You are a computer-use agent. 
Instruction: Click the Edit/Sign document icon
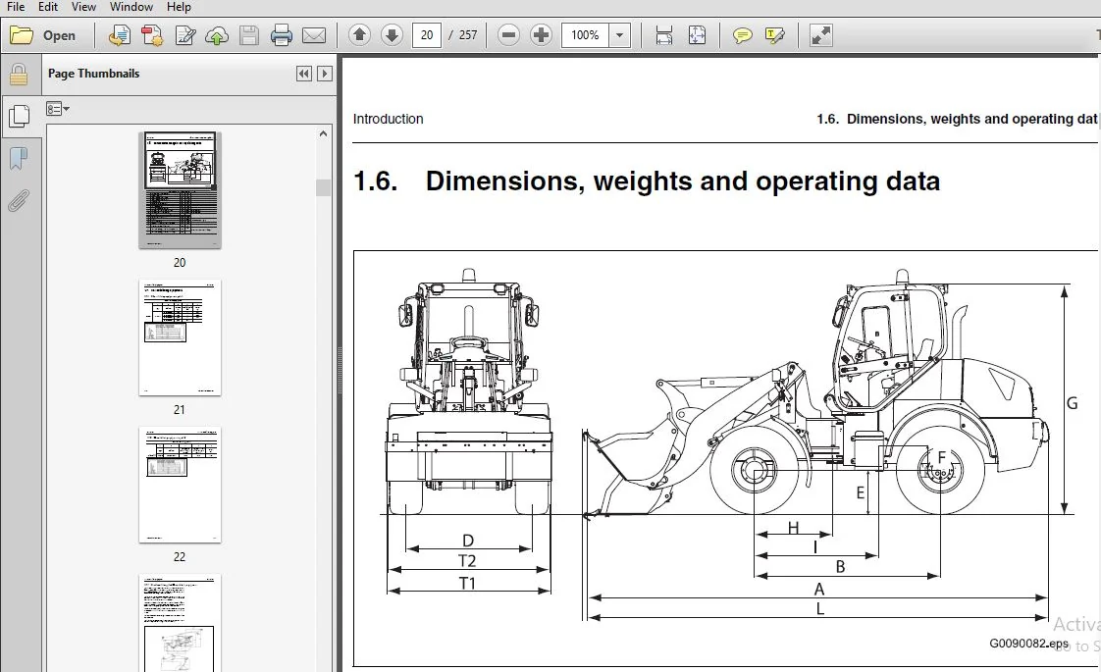click(x=184, y=35)
